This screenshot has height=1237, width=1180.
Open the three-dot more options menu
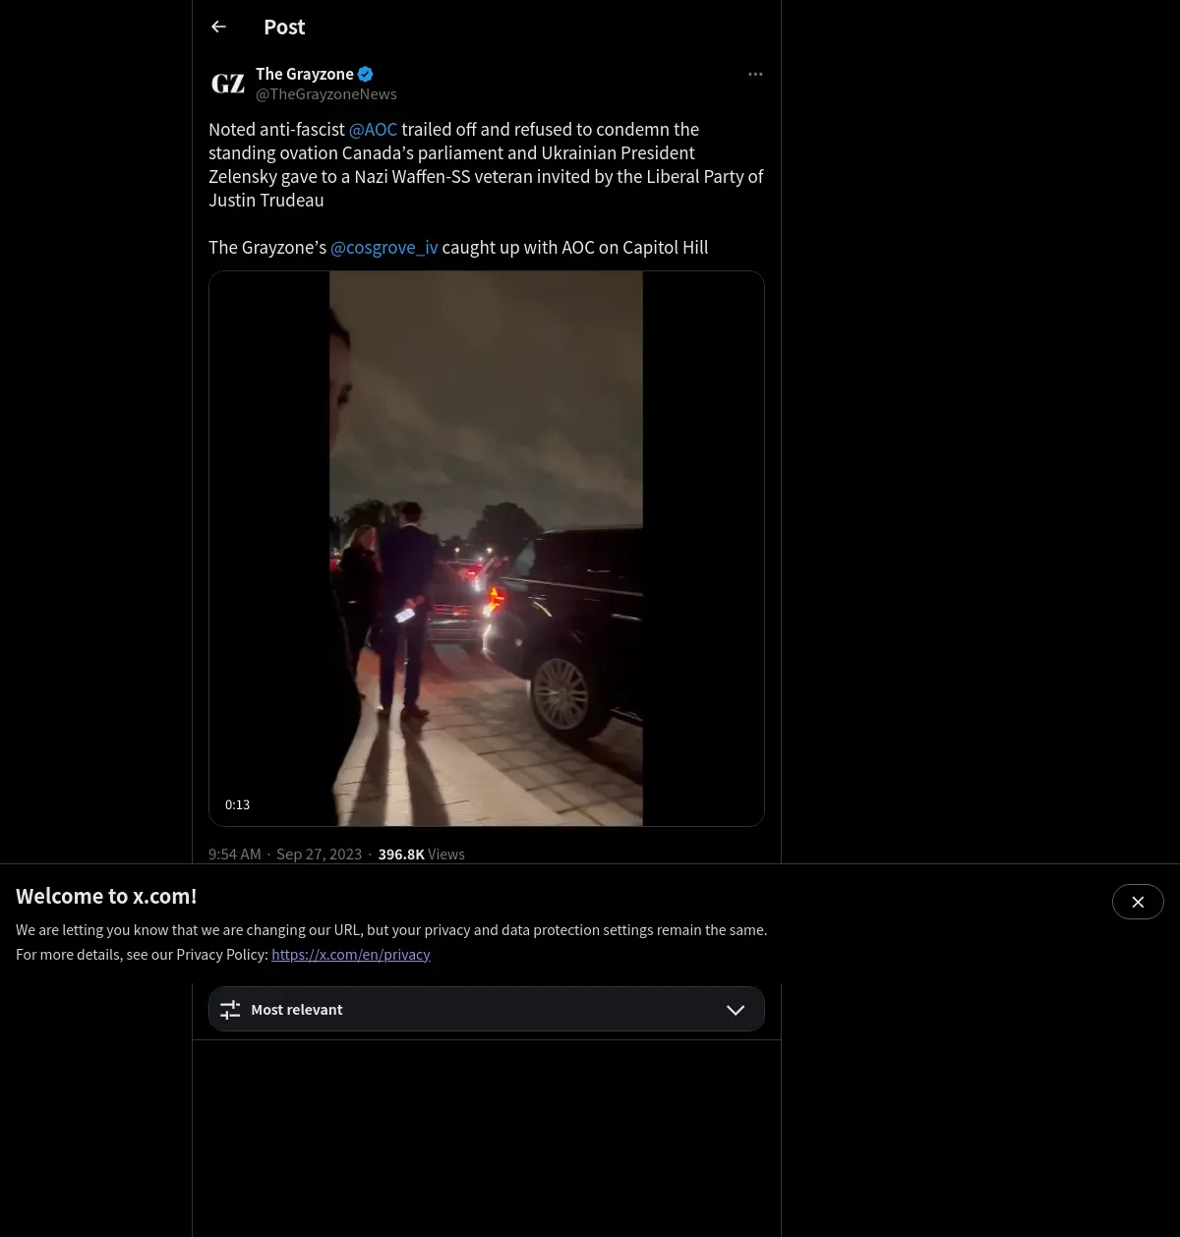pos(755,75)
